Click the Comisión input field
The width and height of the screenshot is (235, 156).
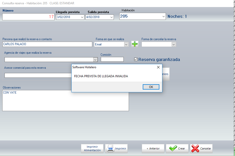pyautogui.click(x=112, y=59)
